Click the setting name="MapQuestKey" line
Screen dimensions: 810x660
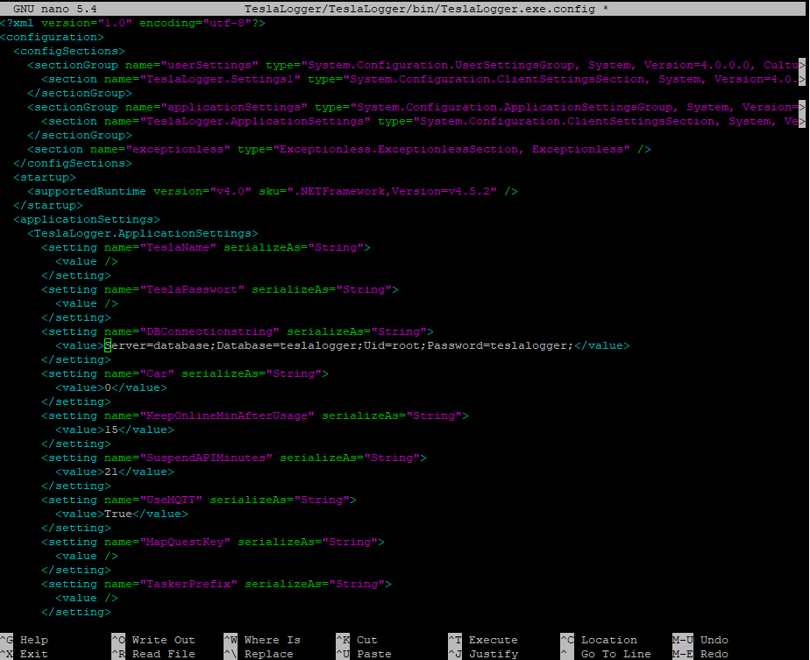[213, 543]
